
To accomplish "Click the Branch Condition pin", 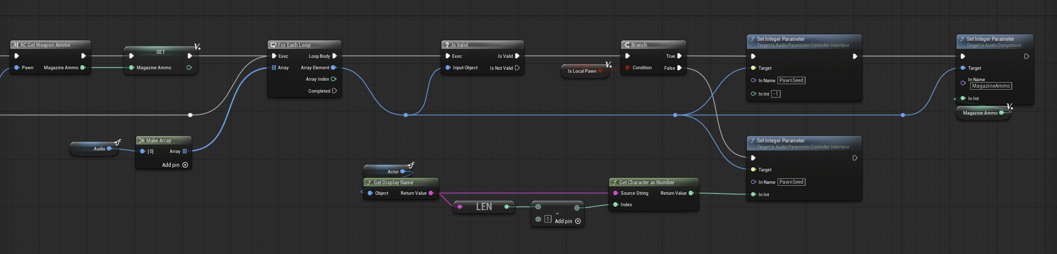I will 627,68.
